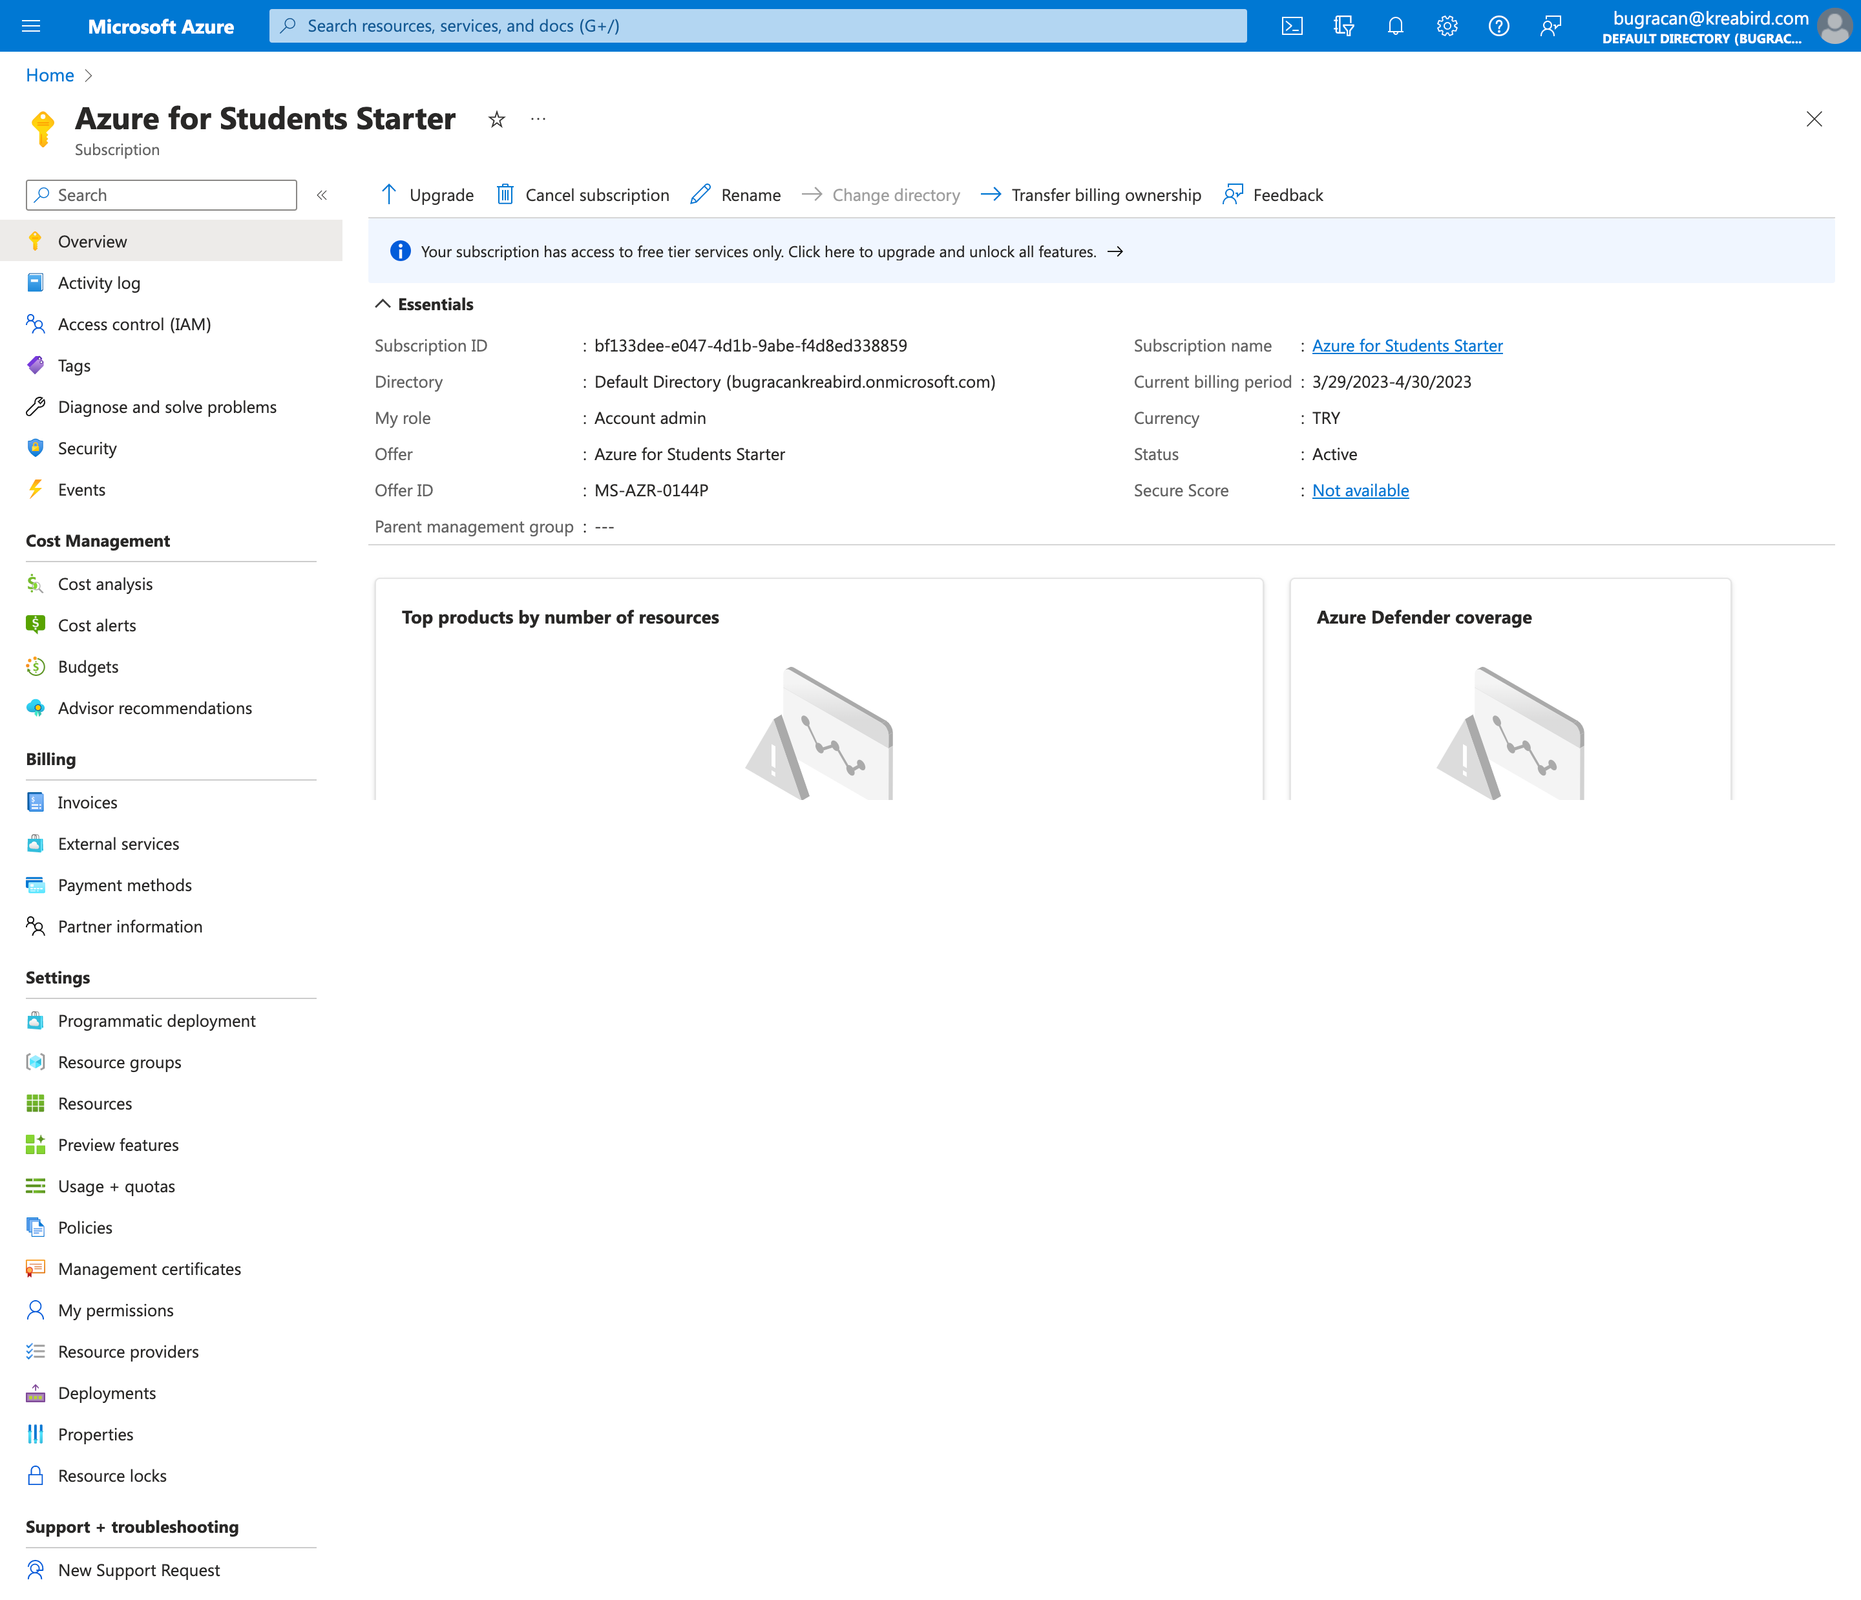
Task: Click the Resource groups icon
Action: [x=35, y=1062]
